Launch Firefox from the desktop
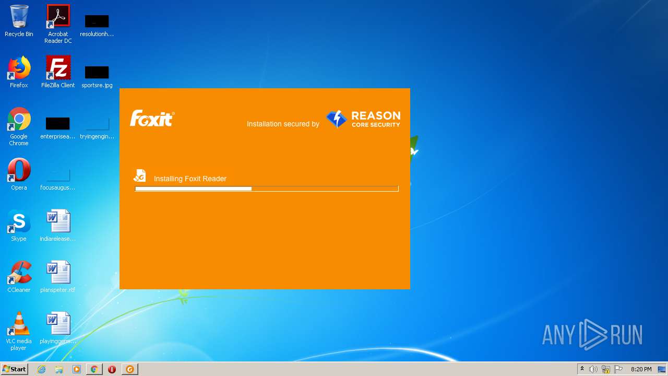668x376 pixels. tap(19, 72)
